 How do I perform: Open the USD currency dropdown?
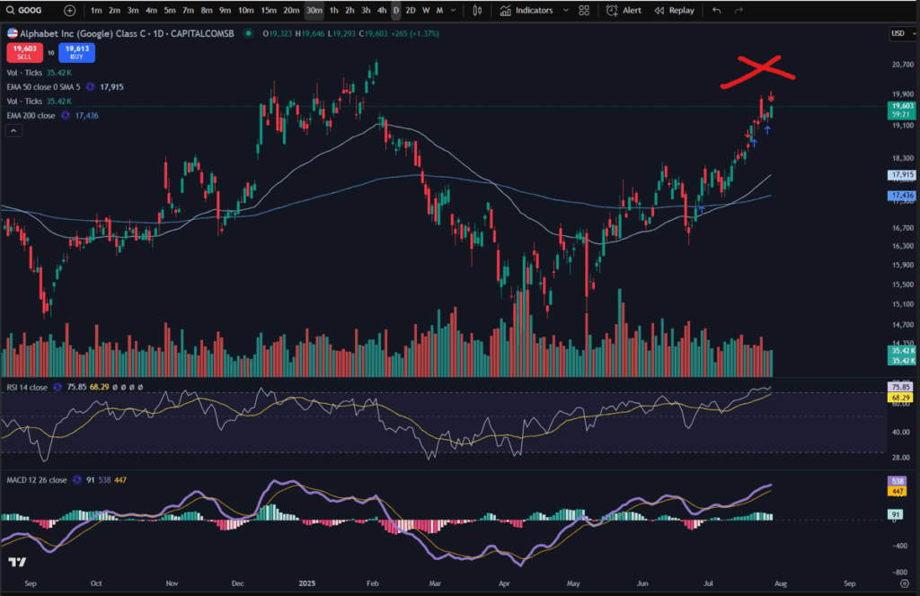click(x=902, y=33)
